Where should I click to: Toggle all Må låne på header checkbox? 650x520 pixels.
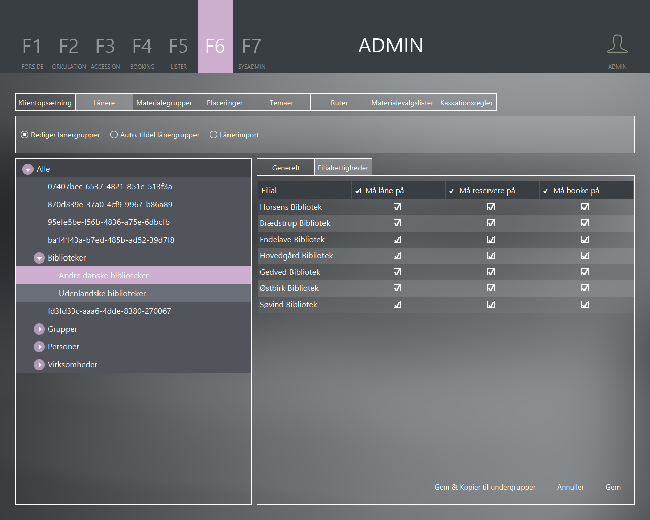coord(358,191)
